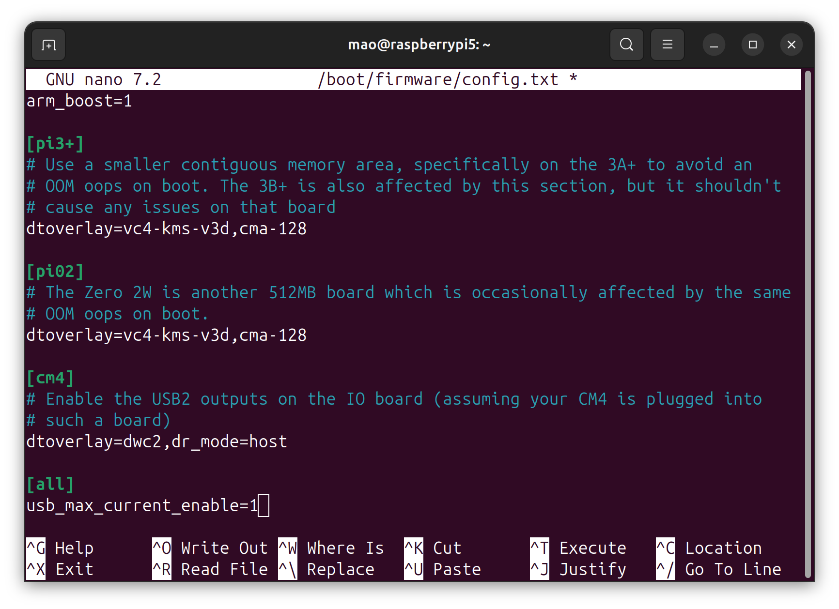
Task: Place cursor on the [all] section header
Action: [50, 484]
